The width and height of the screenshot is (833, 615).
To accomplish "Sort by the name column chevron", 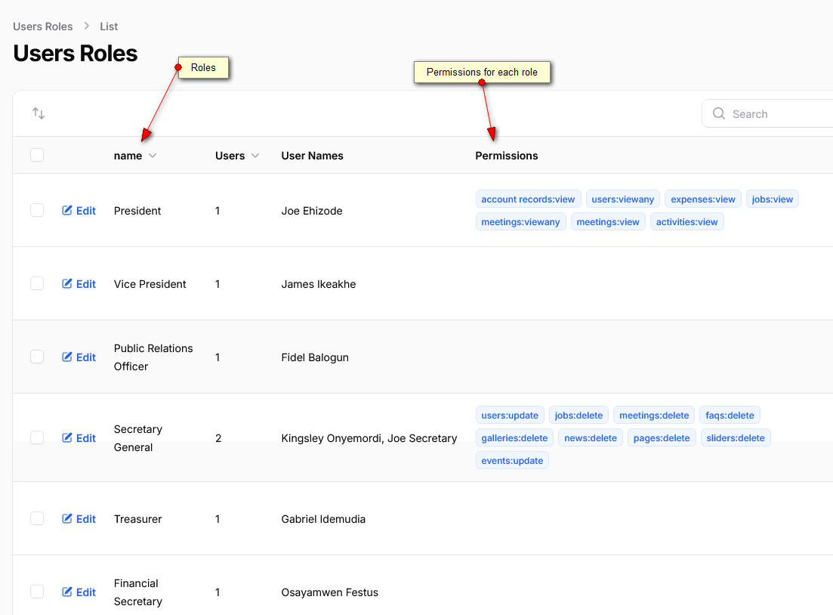I will 153,156.
